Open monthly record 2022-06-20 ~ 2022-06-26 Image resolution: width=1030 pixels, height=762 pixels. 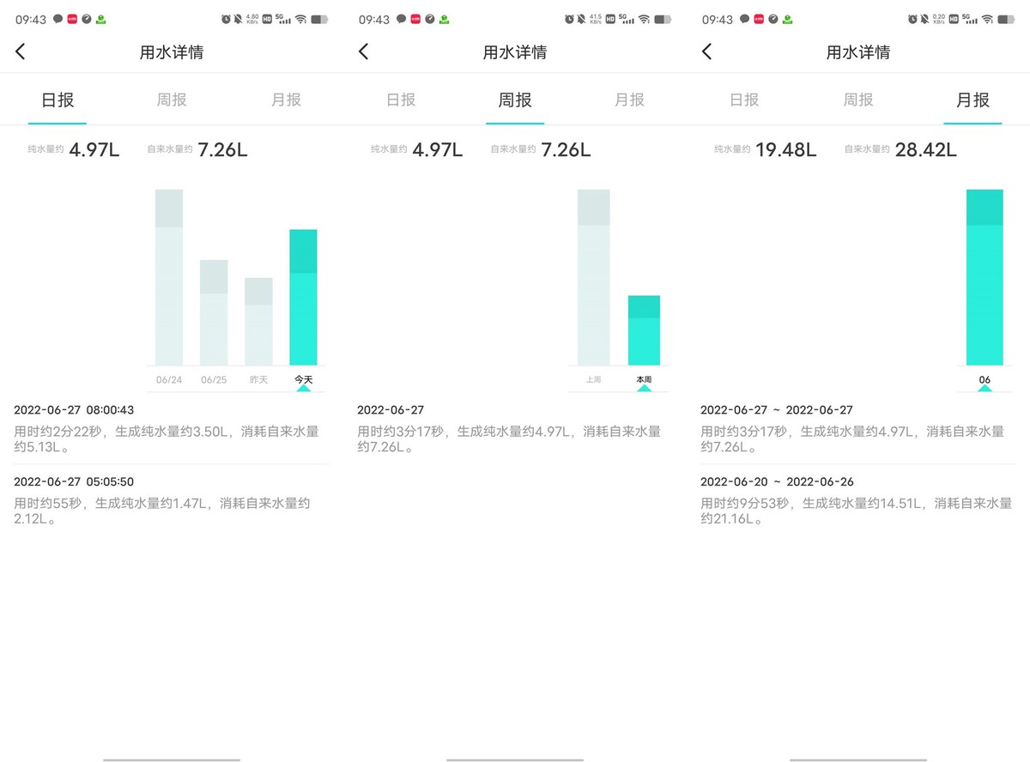click(858, 499)
